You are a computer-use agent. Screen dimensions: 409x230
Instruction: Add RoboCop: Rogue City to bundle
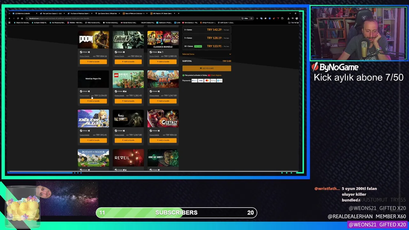93,101
